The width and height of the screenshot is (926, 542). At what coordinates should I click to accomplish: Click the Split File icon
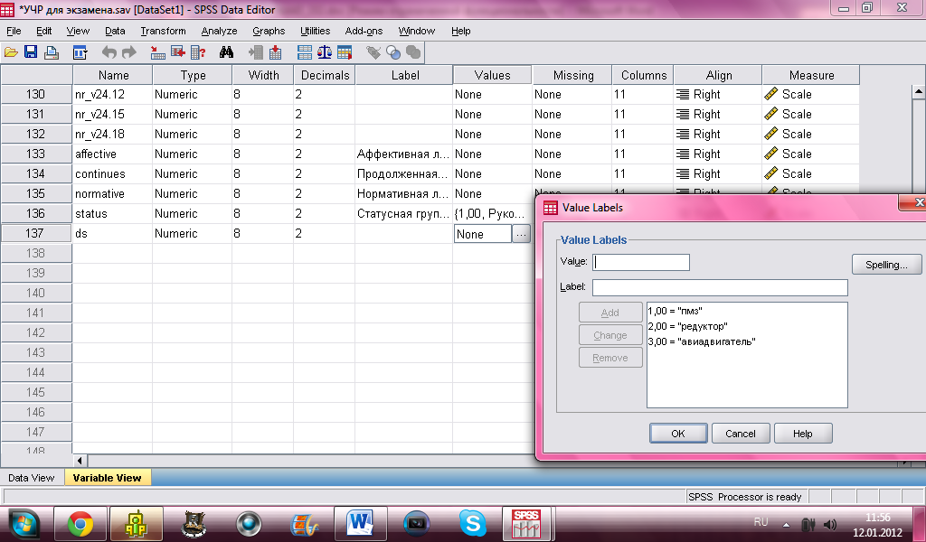[x=305, y=52]
